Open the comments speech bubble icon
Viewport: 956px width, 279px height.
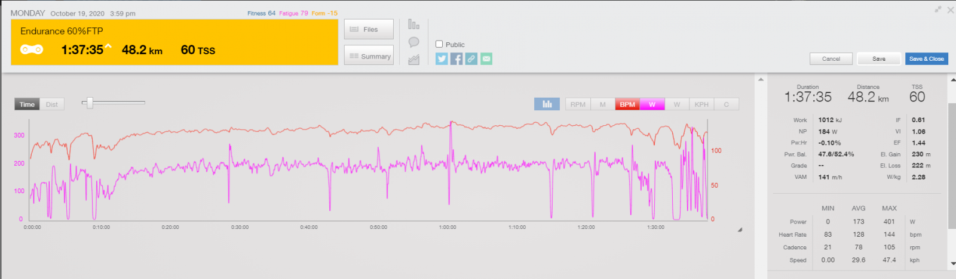[x=413, y=42]
